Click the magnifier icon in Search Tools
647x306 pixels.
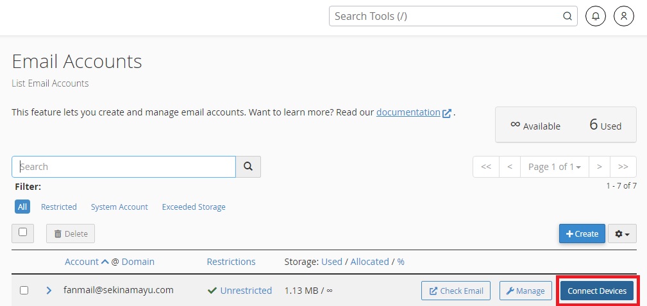click(567, 17)
